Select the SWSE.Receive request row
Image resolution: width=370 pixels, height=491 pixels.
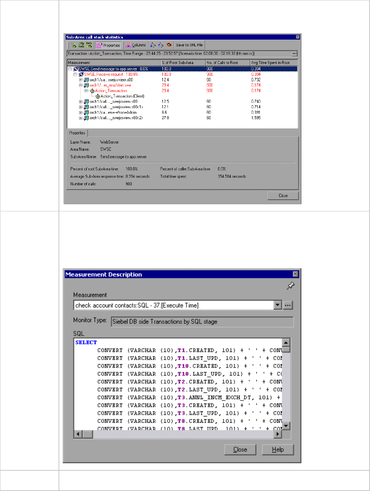point(182,75)
